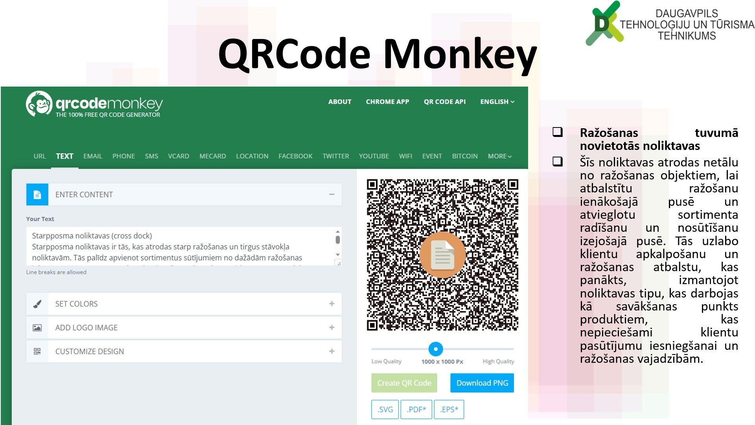Click the 'High Quality' label

tap(498, 361)
